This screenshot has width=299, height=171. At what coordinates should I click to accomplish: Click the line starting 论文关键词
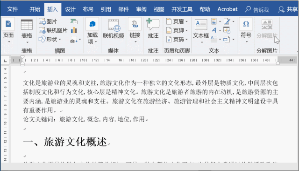click(x=84, y=119)
